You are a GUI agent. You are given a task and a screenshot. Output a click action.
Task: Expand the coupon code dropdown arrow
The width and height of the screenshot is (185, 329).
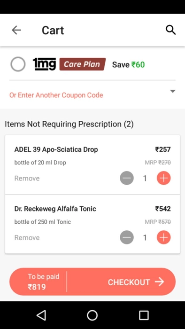[x=173, y=91]
